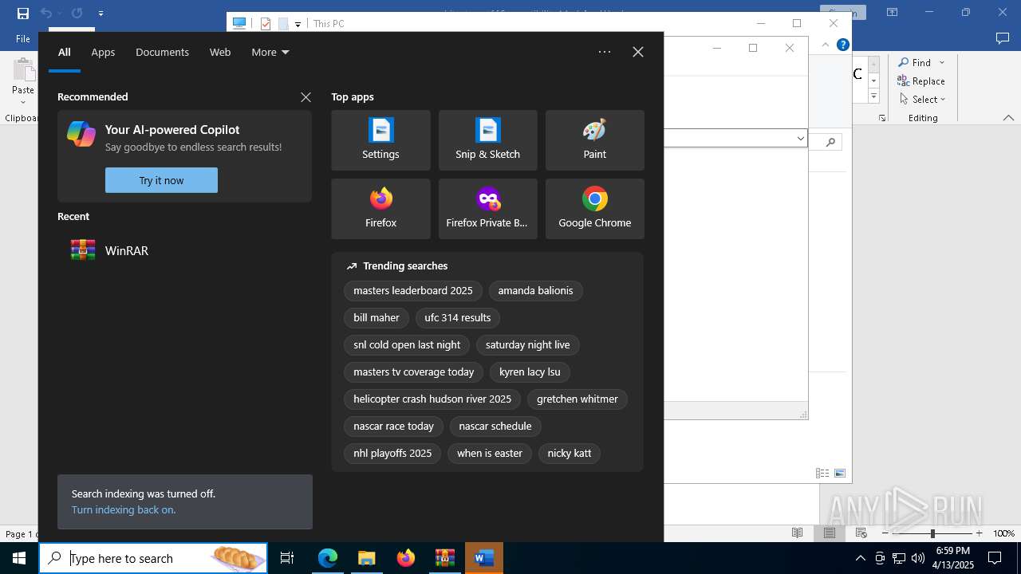The image size is (1021, 574).
Task: Search gretchen whitmer trend
Action: pyautogui.click(x=578, y=399)
